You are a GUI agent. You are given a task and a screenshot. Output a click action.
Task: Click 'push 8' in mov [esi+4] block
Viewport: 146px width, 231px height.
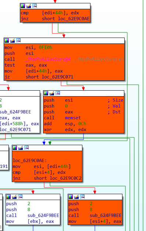point(81,210)
